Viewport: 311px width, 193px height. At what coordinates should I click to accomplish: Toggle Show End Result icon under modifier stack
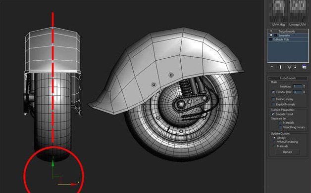(280, 67)
